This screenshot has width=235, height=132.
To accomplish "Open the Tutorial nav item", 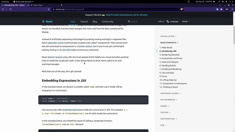I will [x=84, y=22].
